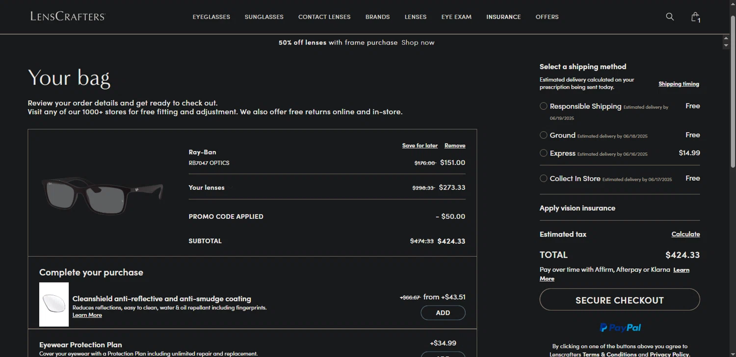Click Eyewear Protection Plan heading
The height and width of the screenshot is (357, 736).
80,345
